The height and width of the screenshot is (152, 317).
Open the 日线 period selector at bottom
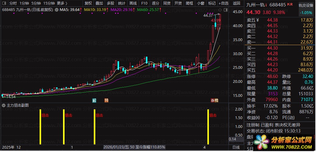click(236, 147)
